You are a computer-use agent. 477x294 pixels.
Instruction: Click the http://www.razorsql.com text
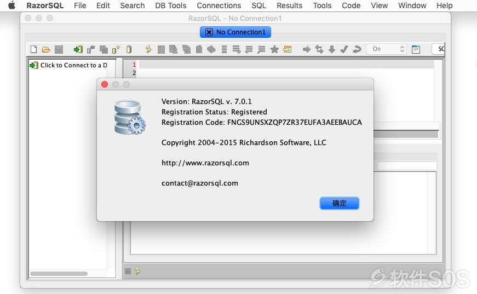(x=205, y=163)
